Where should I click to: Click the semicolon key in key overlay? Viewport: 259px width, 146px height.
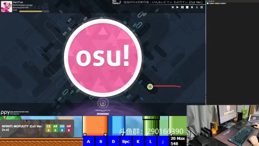pos(163,141)
